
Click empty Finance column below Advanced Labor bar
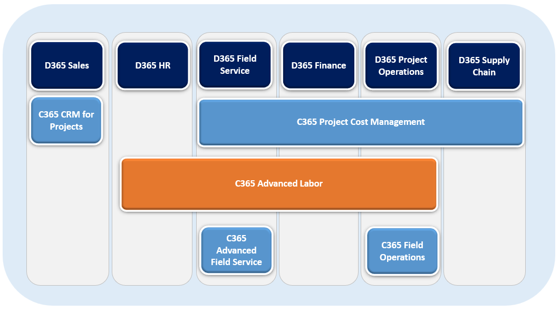pyautogui.click(x=318, y=248)
